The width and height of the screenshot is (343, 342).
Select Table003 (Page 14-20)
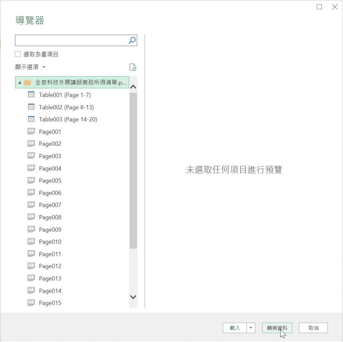[x=68, y=119]
